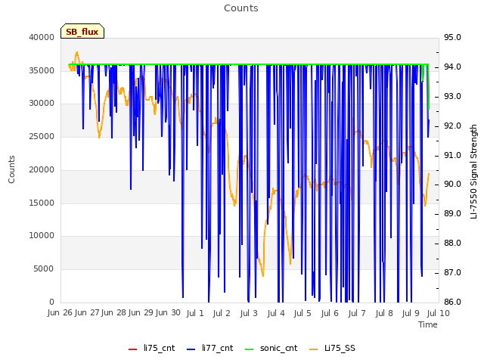Click the Counts left axis label
The image size is (484, 363).
click(x=11, y=169)
